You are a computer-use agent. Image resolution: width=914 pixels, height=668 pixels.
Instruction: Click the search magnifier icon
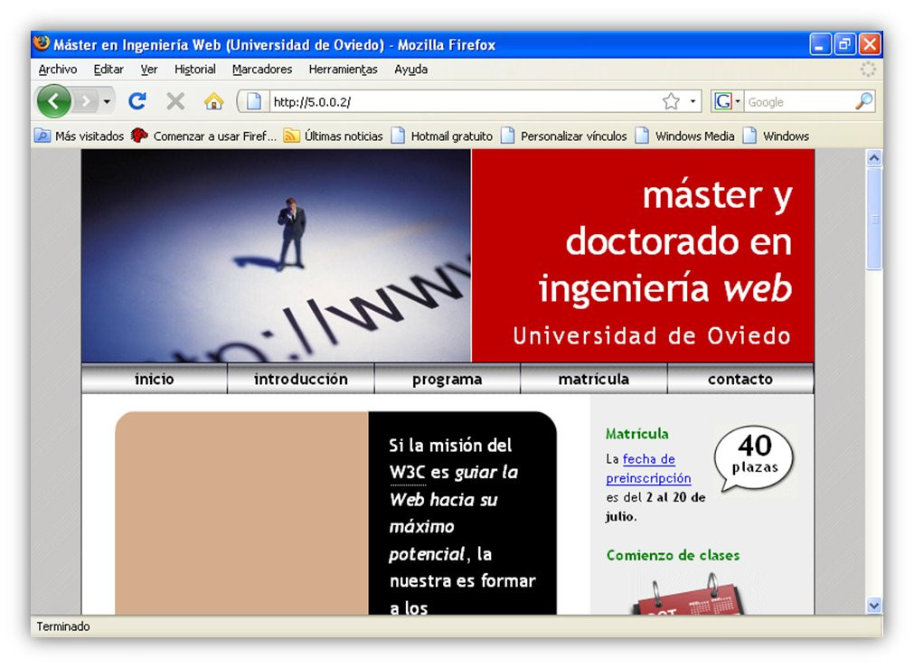tap(864, 101)
